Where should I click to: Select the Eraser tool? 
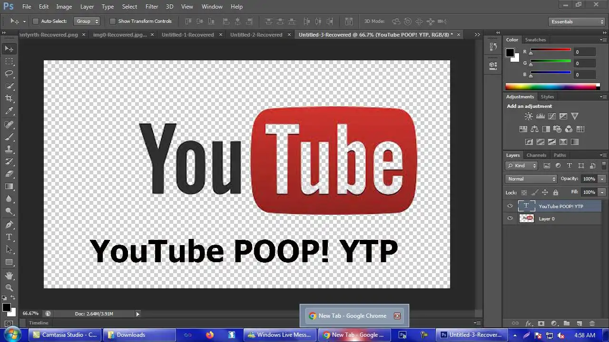pyautogui.click(x=9, y=174)
